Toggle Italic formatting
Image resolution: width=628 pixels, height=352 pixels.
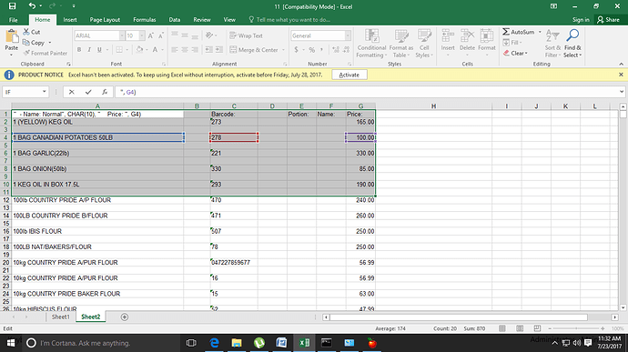[x=89, y=50]
